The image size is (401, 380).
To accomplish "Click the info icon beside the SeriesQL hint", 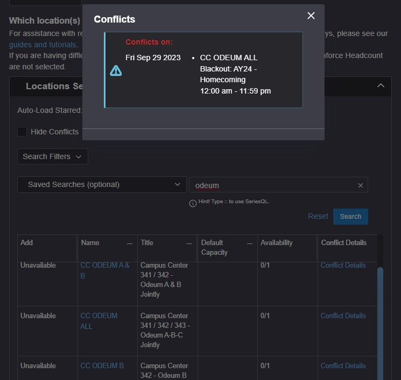I will pos(193,203).
